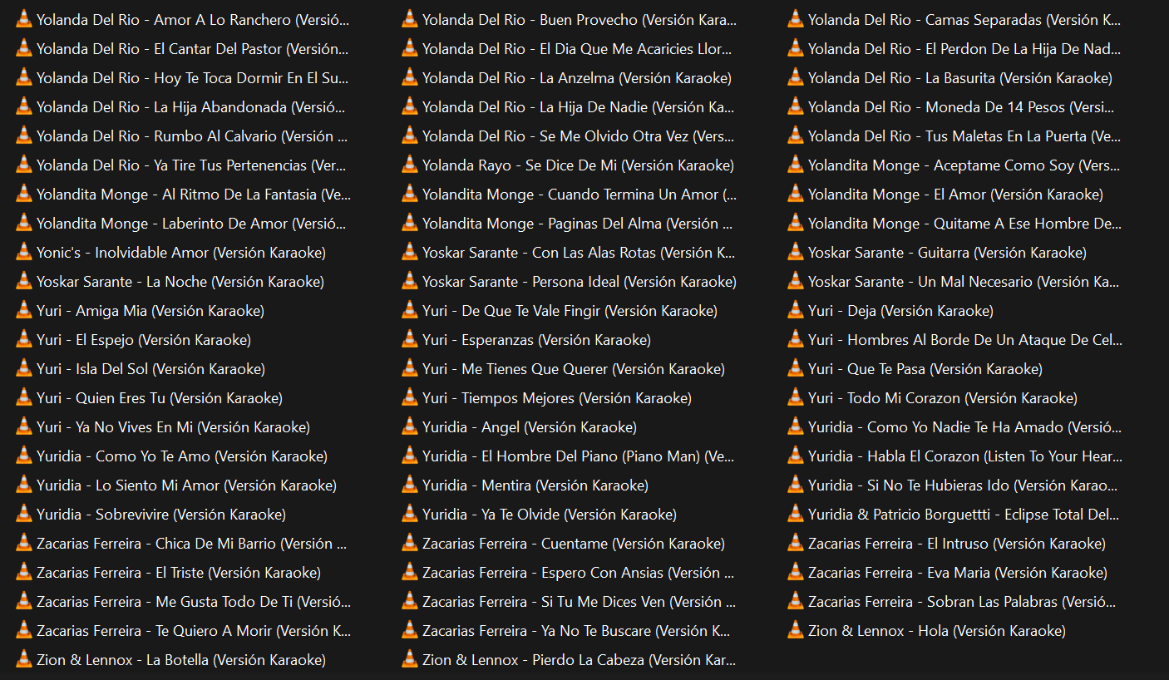Select file Yolanda Del Rio - El Dia Que Me Acaricies
This screenshot has width=1169, height=680.
(569, 48)
